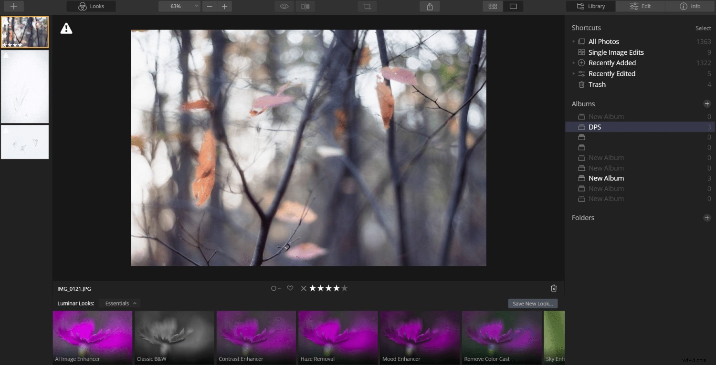Switch to gallery grid view icon

(x=493, y=6)
